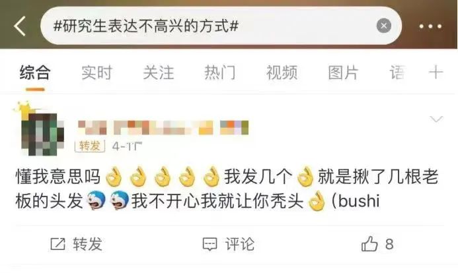458x273 pixels.
Task: Open the poster's pixelated avatar
Action: pyautogui.click(x=42, y=133)
